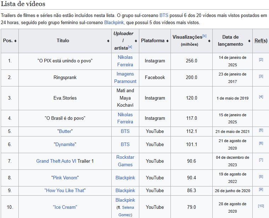The height and width of the screenshot is (218, 269).
Task: Open Grand Theft Auto VI link
Action: (x=56, y=161)
